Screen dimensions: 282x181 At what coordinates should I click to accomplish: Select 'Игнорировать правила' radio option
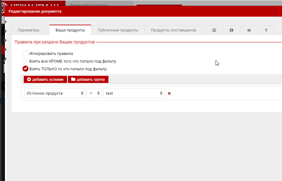pyautogui.click(x=26, y=53)
